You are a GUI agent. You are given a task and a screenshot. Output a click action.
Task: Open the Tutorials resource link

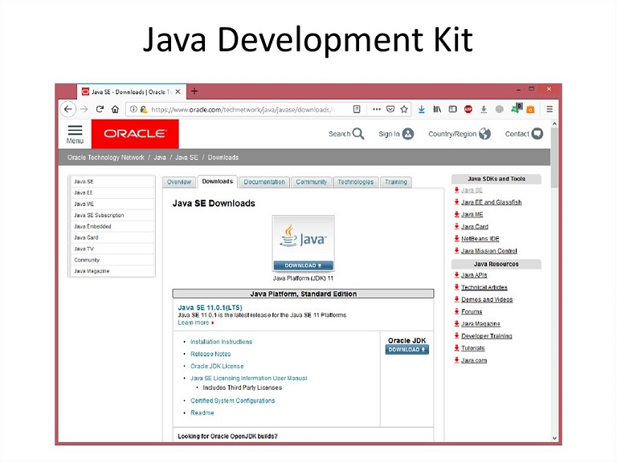click(473, 348)
